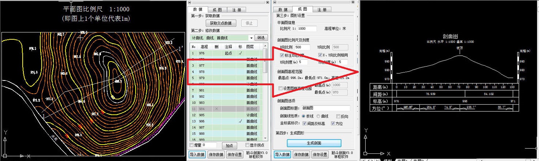This screenshot has height=161, width=539.
Task: Click the 高程 column header
Action: click(x=204, y=47)
